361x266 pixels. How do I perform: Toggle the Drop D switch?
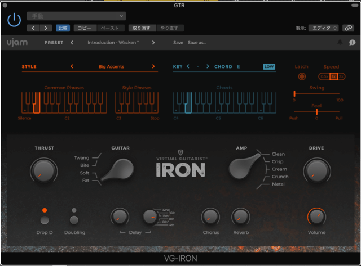point(45,220)
